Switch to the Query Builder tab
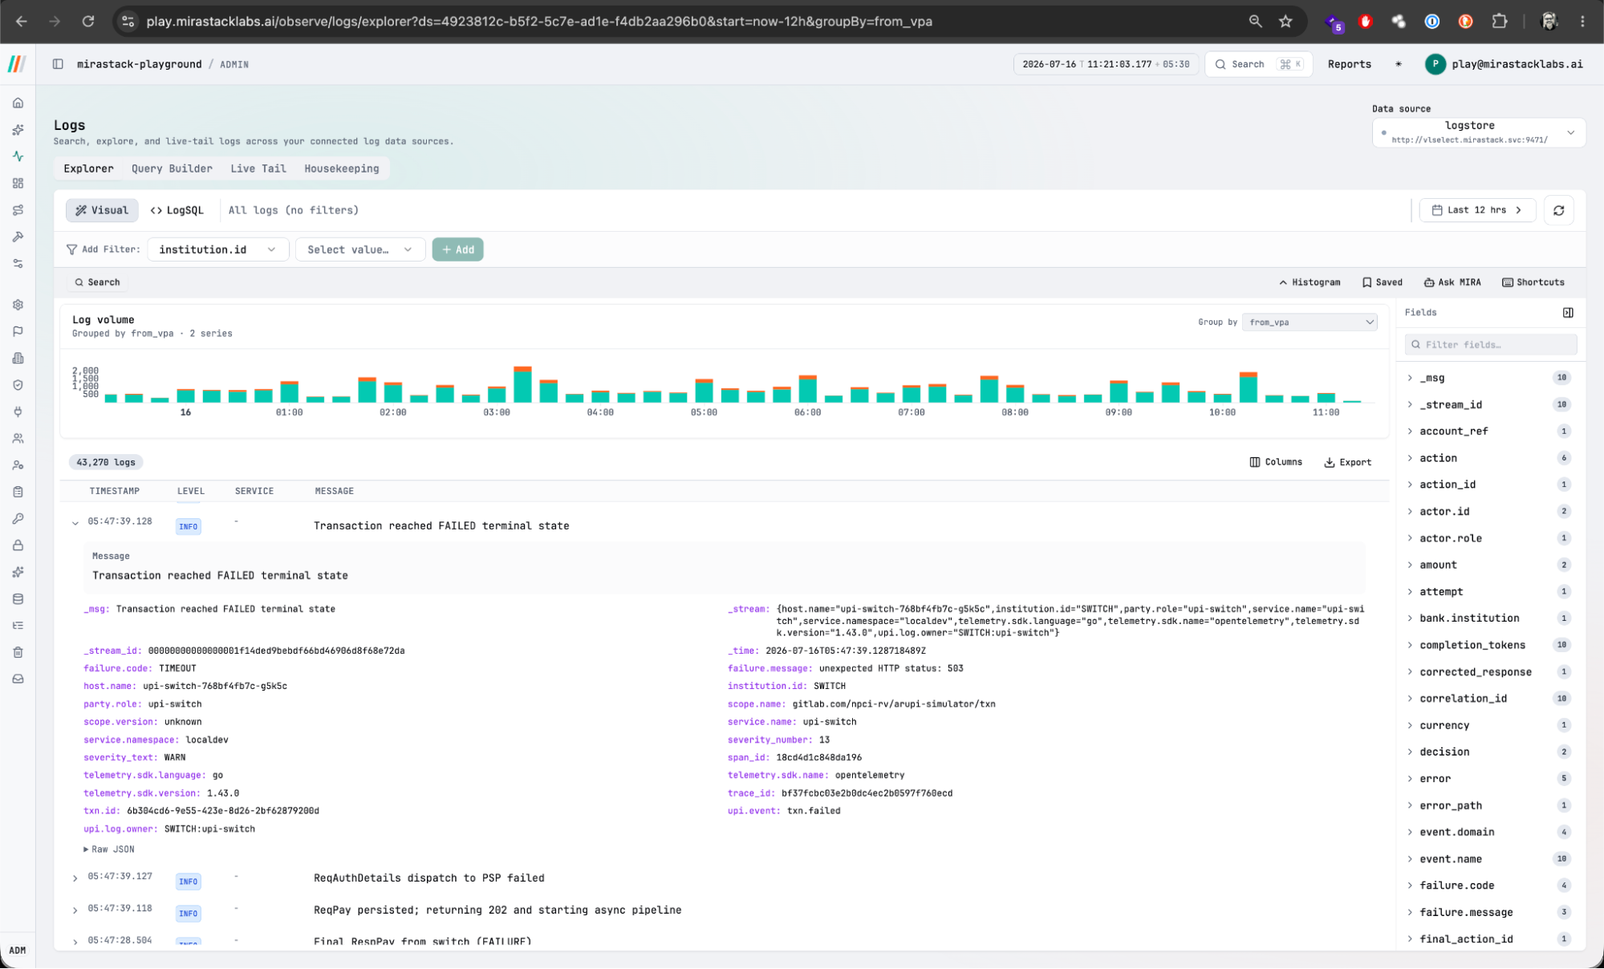Image resolution: width=1604 pixels, height=969 pixels. point(172,168)
